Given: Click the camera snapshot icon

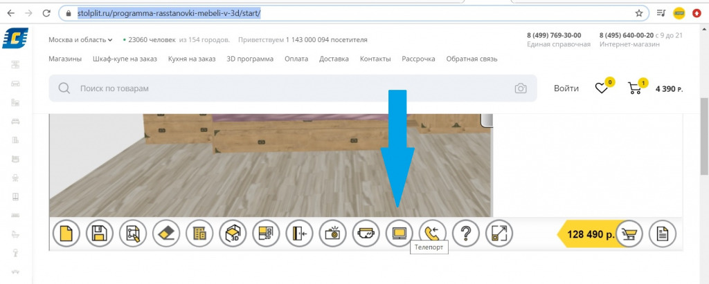Looking at the screenshot, I should [x=333, y=234].
